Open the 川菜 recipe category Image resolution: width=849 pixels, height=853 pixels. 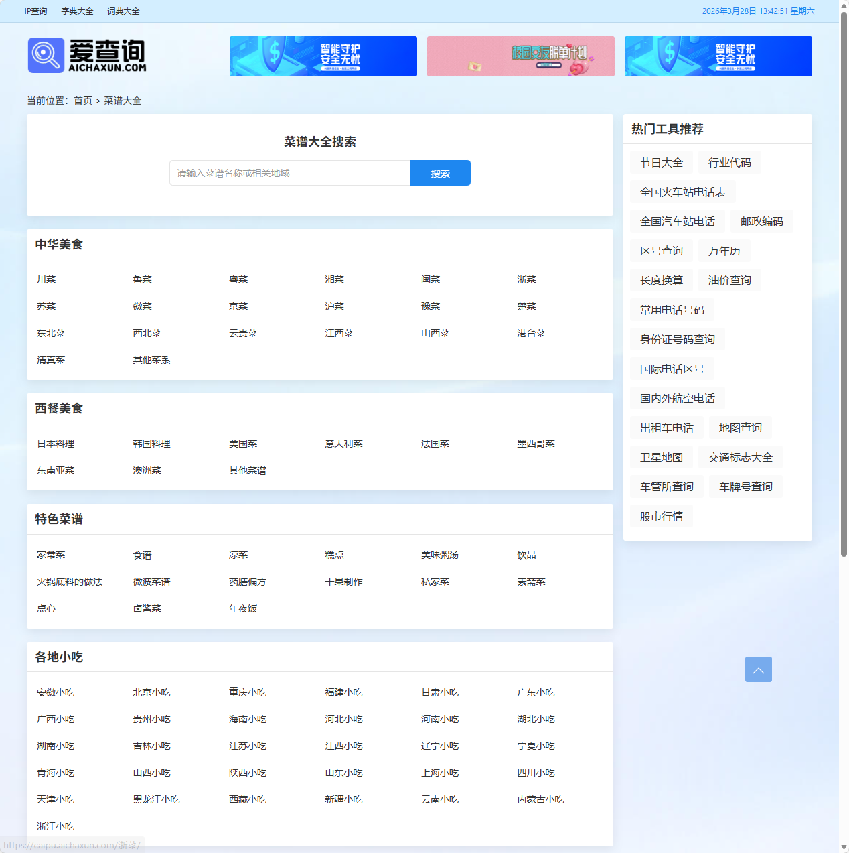[46, 279]
